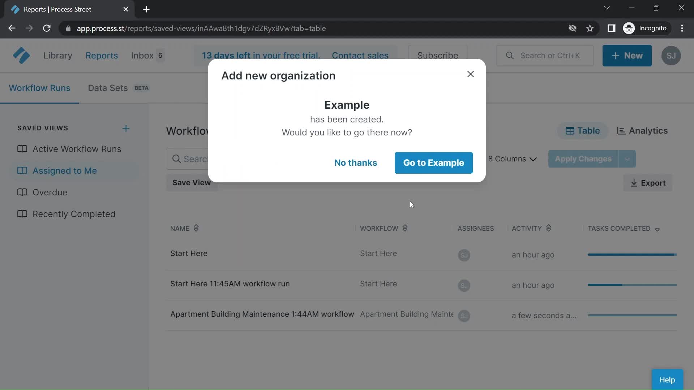Image resolution: width=694 pixels, height=390 pixels.
Task: Click the Library nav icon
Action: (57, 56)
